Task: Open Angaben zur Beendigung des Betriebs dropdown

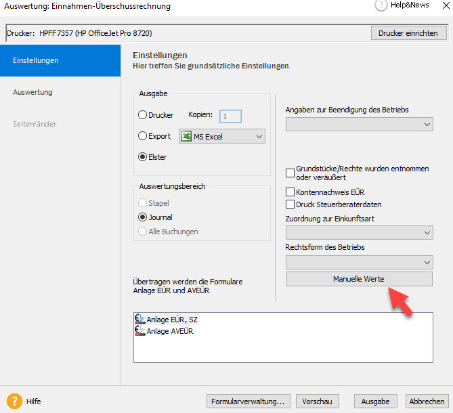Action: [x=360, y=124]
